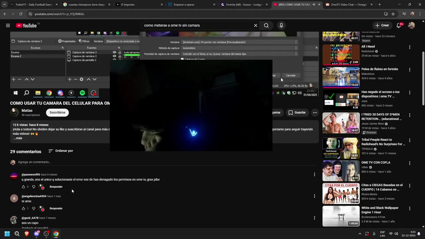Reply to the @password95 comment
Viewport: 425px width, 239px height.
(x=56, y=187)
